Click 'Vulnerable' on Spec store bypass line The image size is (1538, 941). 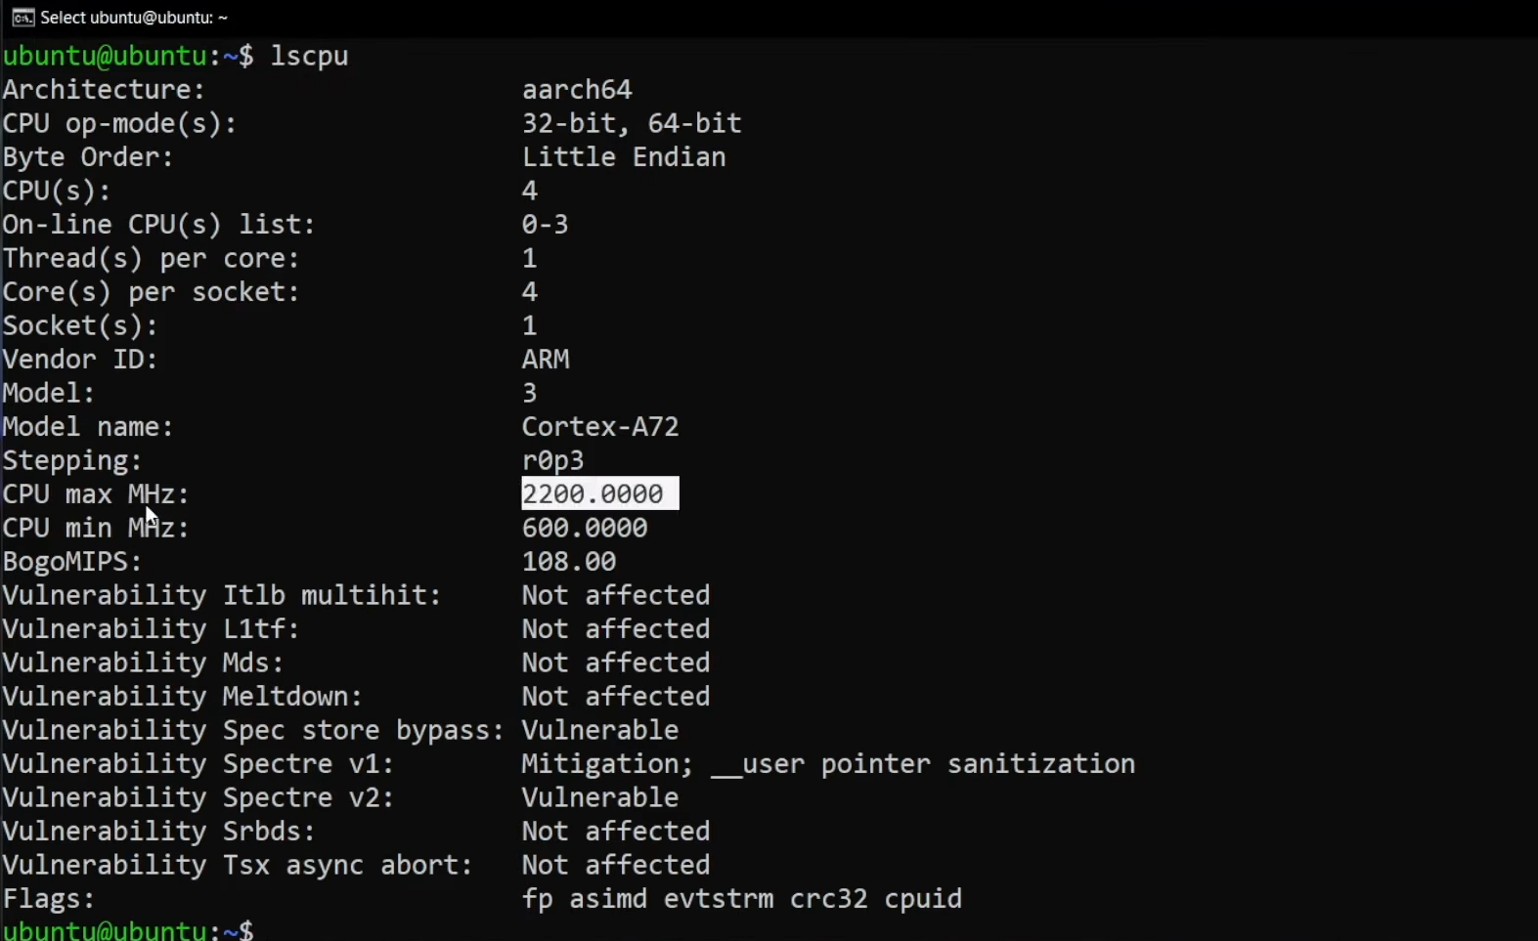pos(599,731)
